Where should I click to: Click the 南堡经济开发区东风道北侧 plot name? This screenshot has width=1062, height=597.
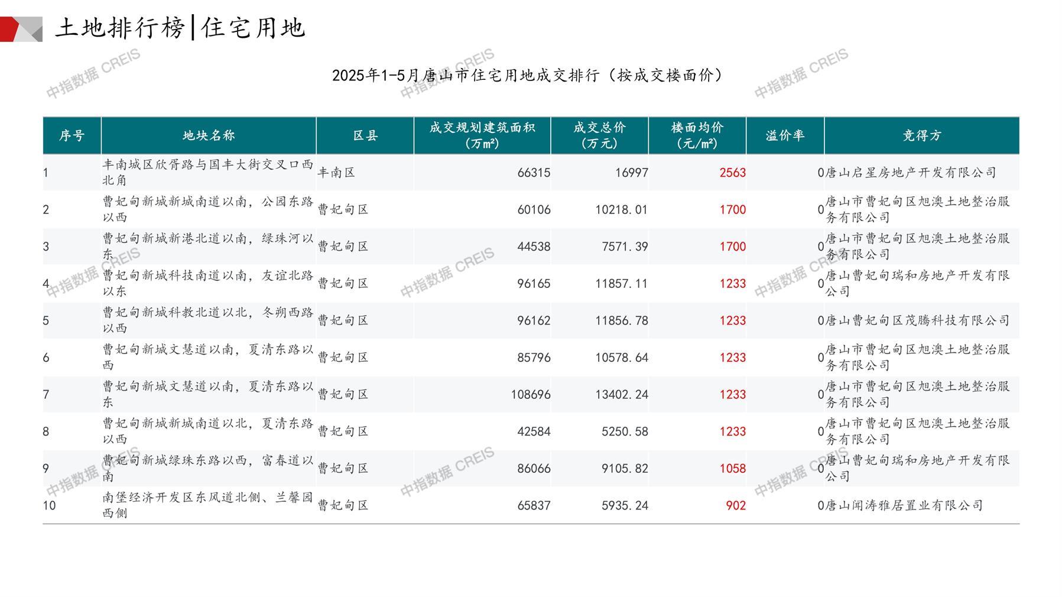click(x=207, y=505)
